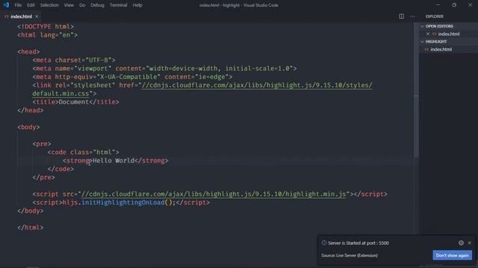Open the View menu
Image resolution: width=478 pixels, height=268 pixels.
69,5
